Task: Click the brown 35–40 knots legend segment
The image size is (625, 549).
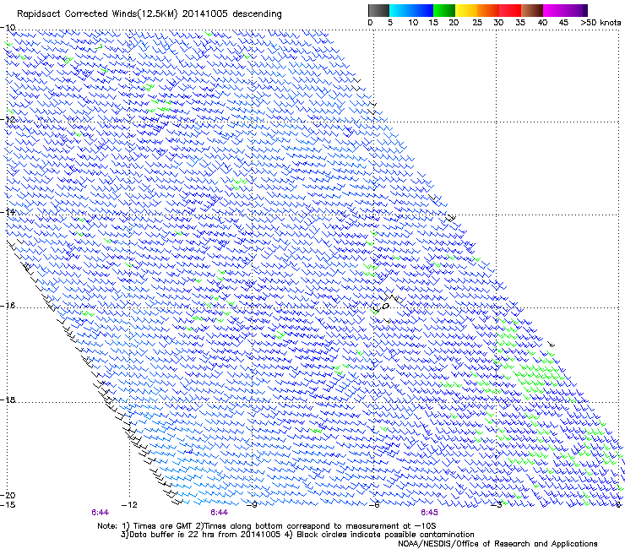Action: tap(532, 10)
